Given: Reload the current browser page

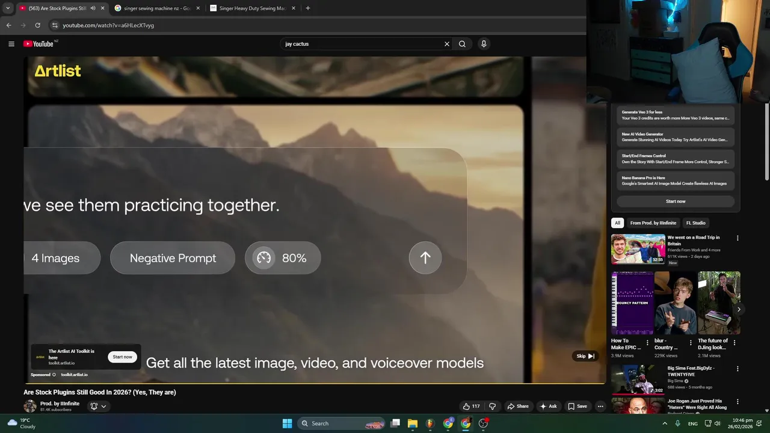Looking at the screenshot, I should click(x=37, y=25).
